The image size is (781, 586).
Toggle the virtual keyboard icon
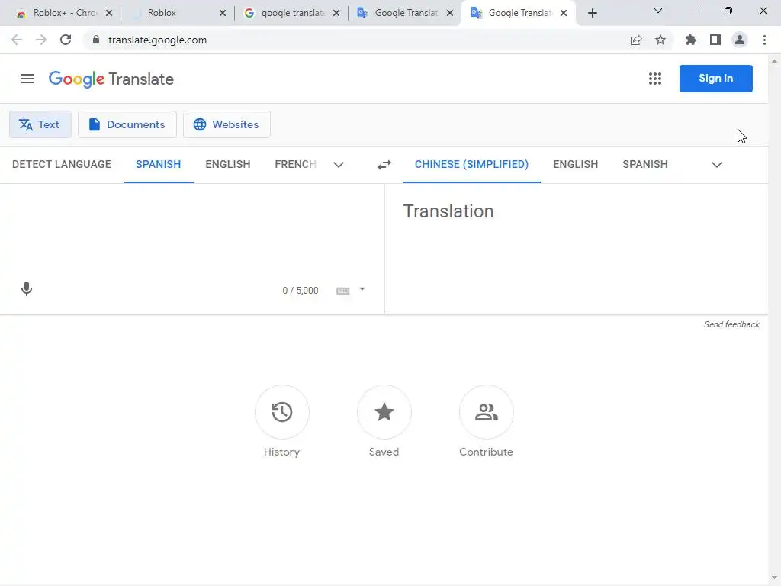click(x=342, y=291)
